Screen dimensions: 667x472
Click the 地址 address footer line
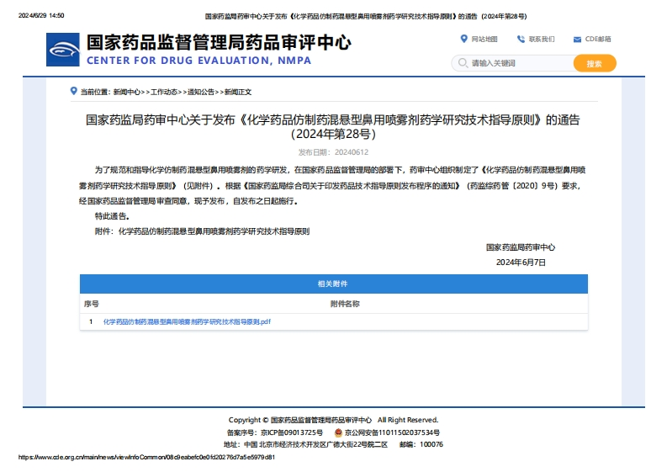click(305, 445)
